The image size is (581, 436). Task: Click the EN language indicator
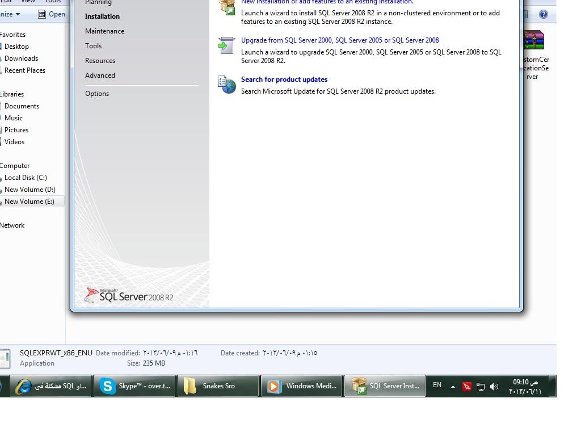[x=437, y=385]
